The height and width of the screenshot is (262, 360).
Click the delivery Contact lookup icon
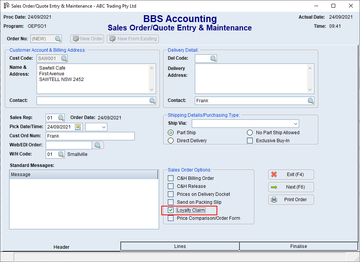pos(311,101)
